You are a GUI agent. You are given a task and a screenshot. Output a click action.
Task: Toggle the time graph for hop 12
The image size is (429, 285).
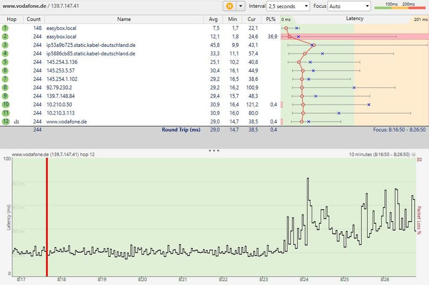(16, 121)
